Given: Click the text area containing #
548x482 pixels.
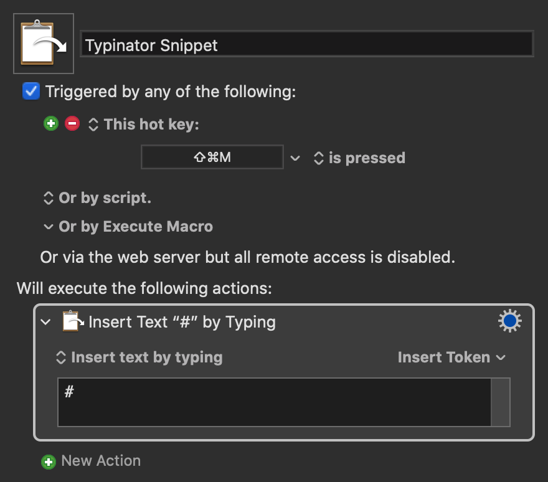Looking at the screenshot, I should click(275, 402).
